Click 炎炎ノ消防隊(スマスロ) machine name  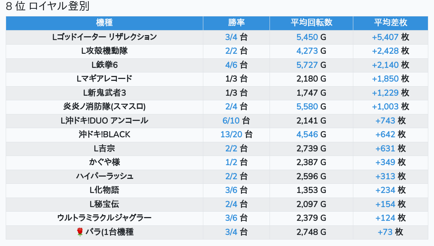point(104,107)
